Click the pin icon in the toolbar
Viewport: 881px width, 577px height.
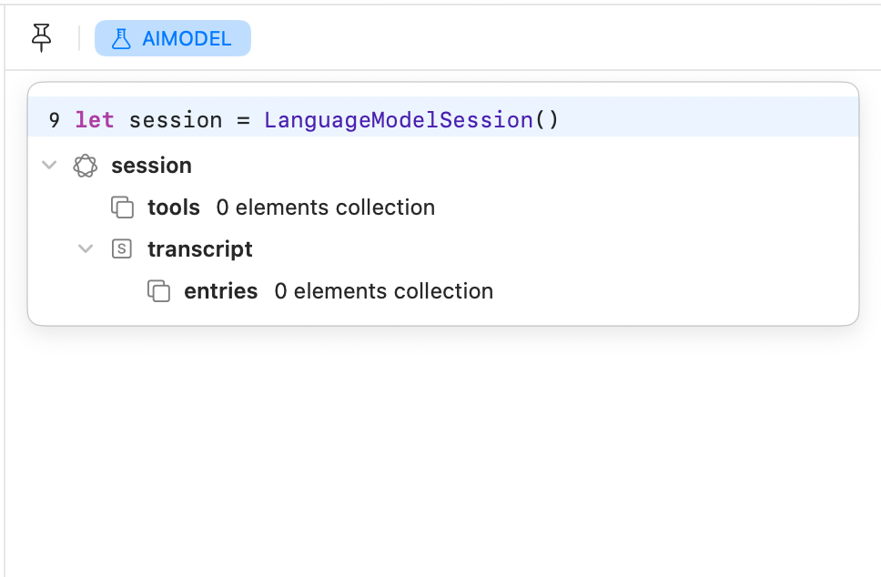click(x=42, y=37)
